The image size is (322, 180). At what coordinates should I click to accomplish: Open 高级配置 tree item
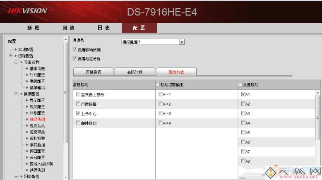[x=37, y=81]
